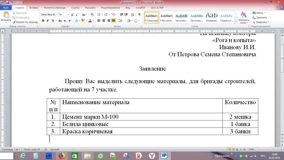The image size is (284, 160).
Task: Click the multilevel list icon
Action: tap(113, 15)
